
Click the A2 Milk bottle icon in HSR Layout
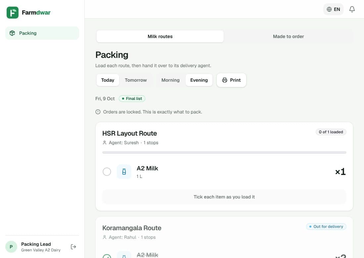124,172
